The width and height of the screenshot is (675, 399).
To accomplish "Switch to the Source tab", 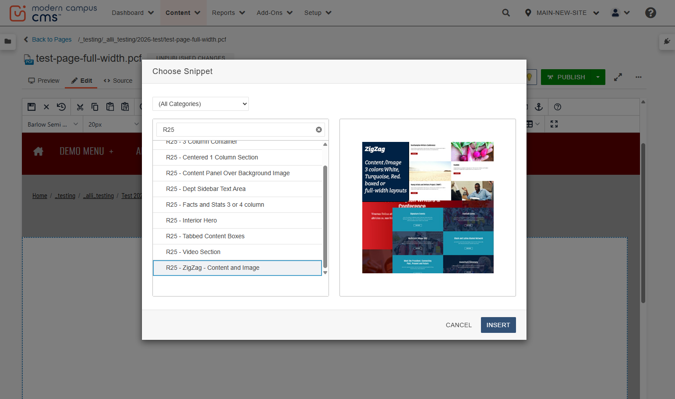I will pyautogui.click(x=118, y=81).
